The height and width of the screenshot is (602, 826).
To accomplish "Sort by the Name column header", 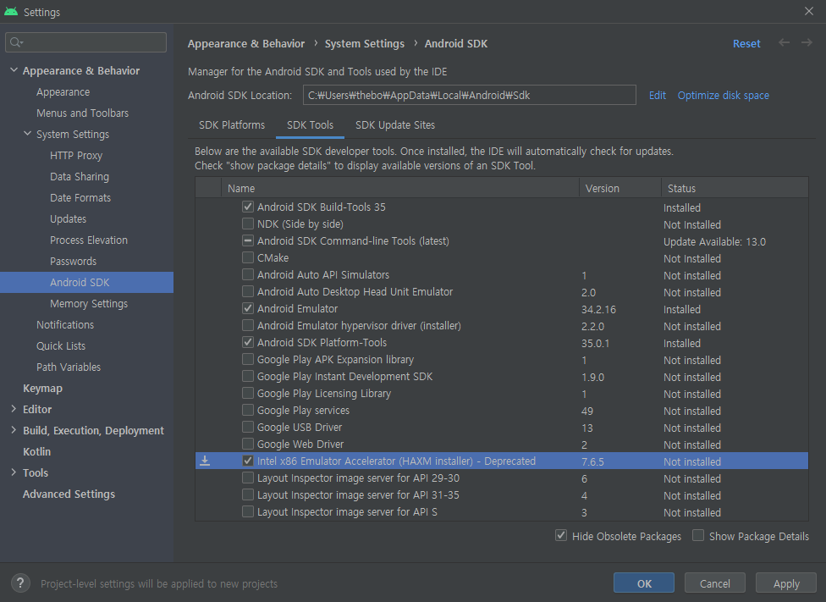I will [399, 188].
